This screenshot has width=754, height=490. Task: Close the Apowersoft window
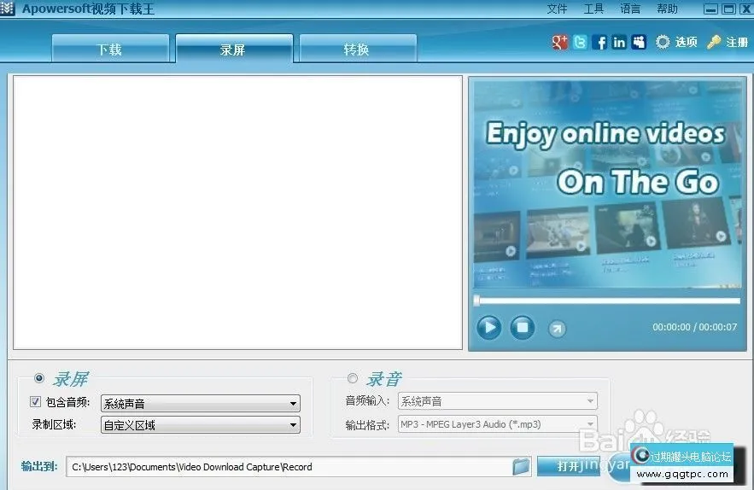(x=745, y=9)
